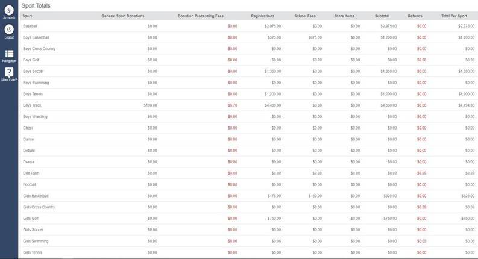478x259 pixels.
Task: Click Baseball total per sport $2,975.00
Action: coord(467,27)
